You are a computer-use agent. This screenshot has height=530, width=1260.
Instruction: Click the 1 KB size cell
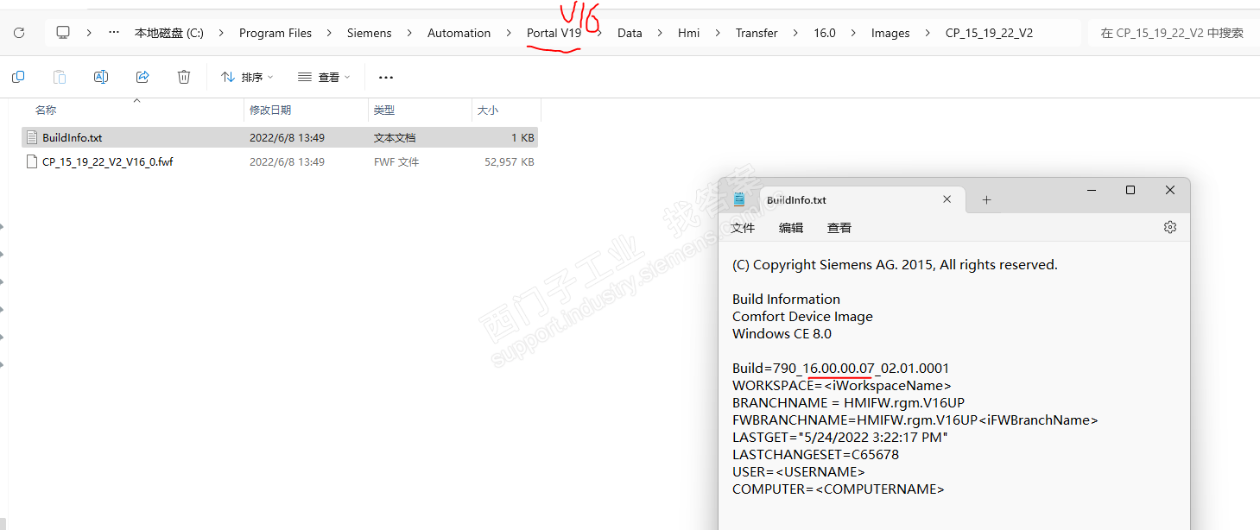[x=522, y=137]
